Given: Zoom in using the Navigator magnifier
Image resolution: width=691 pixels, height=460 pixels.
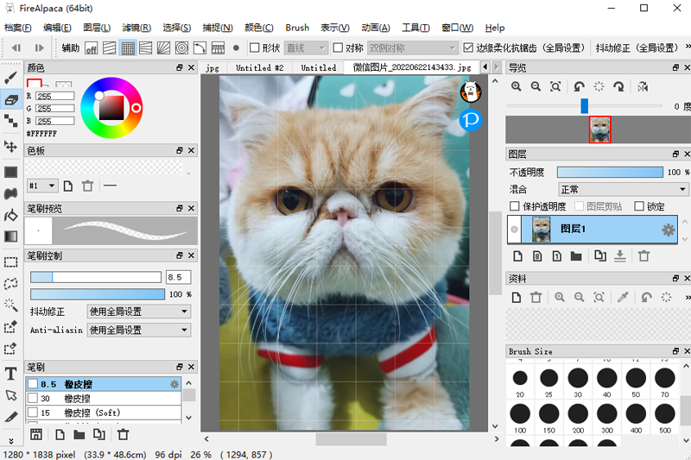Looking at the screenshot, I should 517,86.
